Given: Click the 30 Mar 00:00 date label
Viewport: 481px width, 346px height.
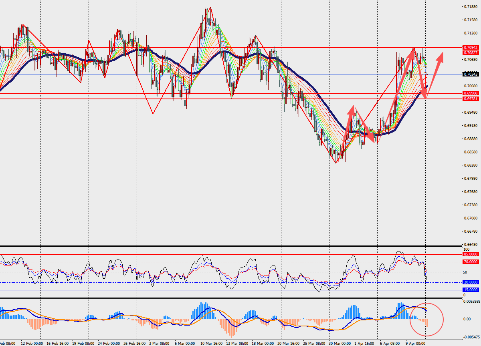Looking at the screenshot, I should point(340,343).
